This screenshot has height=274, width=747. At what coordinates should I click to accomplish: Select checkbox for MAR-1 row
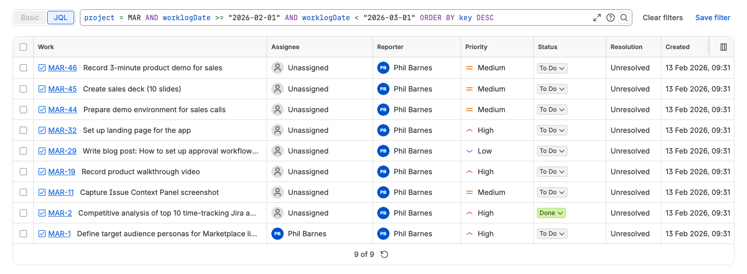(x=23, y=234)
